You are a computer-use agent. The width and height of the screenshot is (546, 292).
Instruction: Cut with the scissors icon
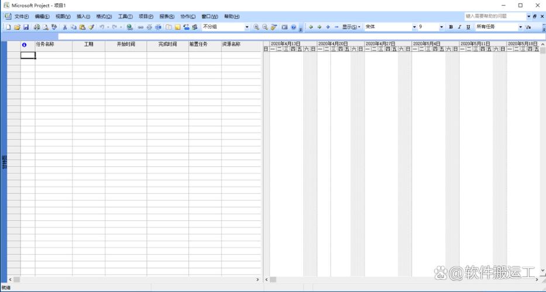(x=65, y=27)
